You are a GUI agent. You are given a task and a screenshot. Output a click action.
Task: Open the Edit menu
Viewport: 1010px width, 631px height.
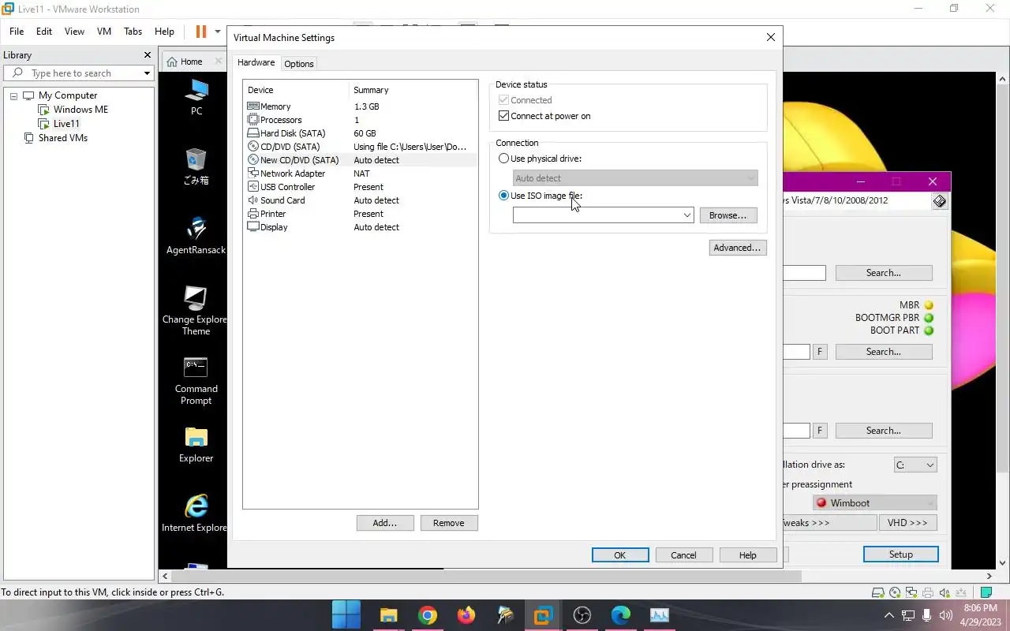coord(44,32)
